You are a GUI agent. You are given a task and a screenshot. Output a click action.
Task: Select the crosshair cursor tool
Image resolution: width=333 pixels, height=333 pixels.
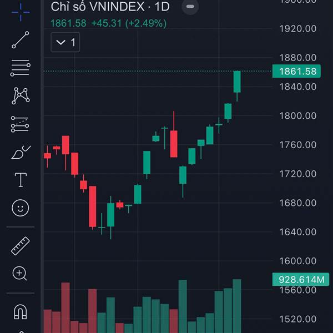click(x=21, y=11)
